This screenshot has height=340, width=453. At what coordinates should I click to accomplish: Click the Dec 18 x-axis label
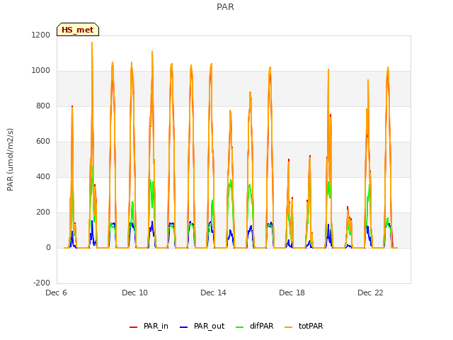tap(292, 293)
